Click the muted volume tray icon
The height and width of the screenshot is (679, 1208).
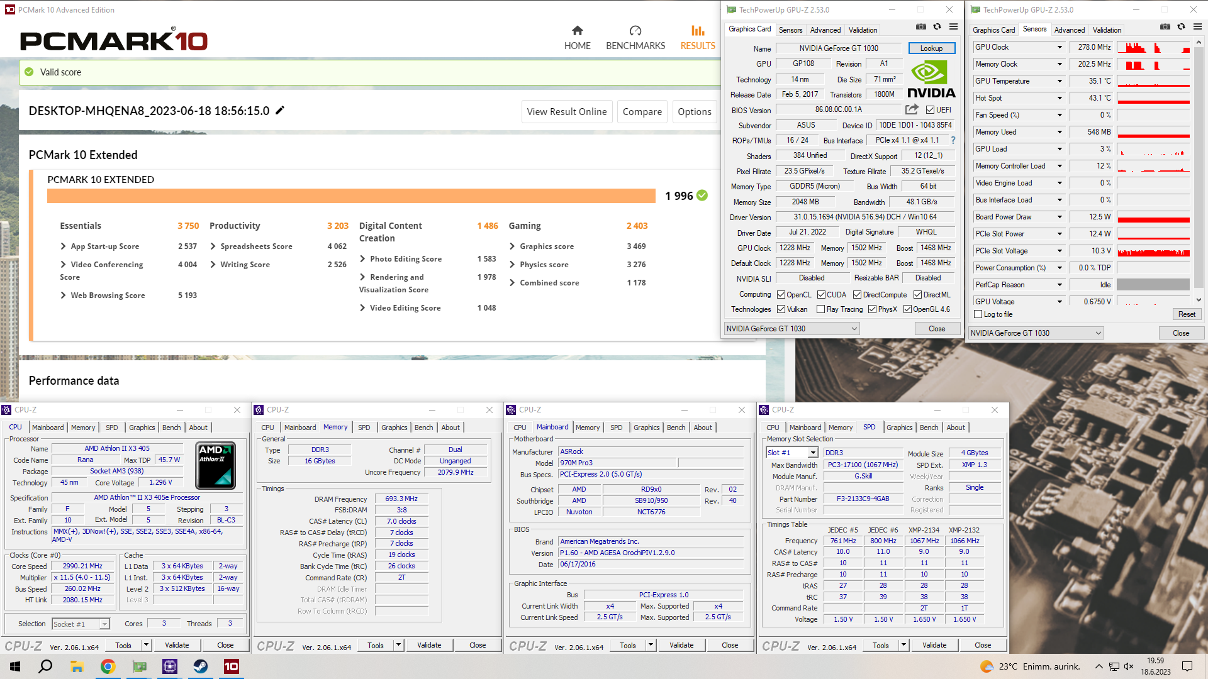coord(1128,666)
